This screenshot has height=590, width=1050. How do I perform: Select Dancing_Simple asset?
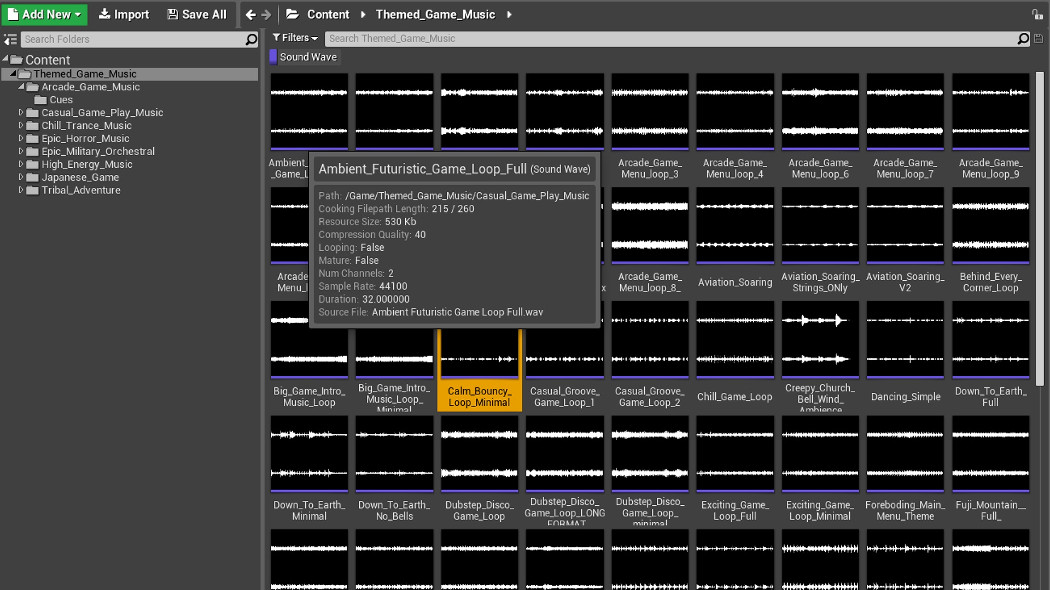coord(905,355)
